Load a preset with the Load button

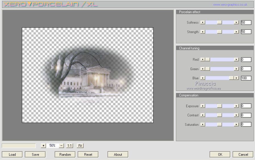click(12, 155)
